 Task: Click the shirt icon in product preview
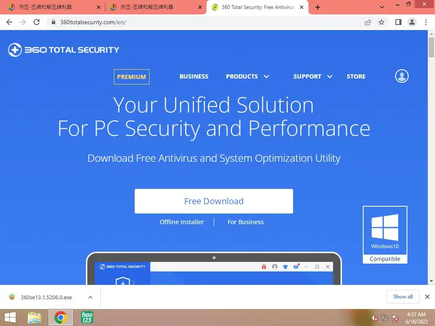pos(285,267)
